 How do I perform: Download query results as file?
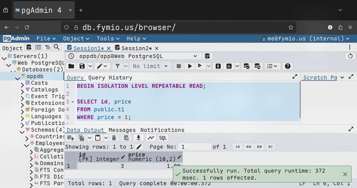coord(138,138)
